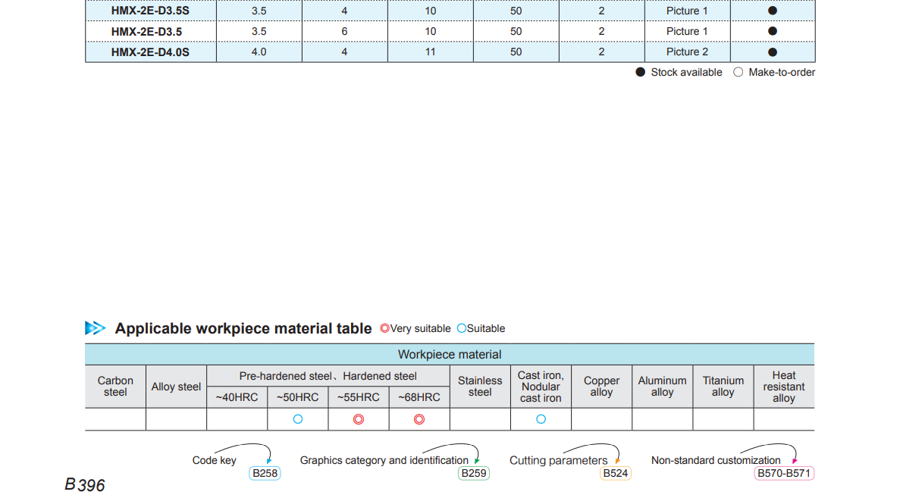This screenshot has width=900, height=498.
Task: Select the HMX-2E-D3.5 model name cell
Action: tap(146, 31)
